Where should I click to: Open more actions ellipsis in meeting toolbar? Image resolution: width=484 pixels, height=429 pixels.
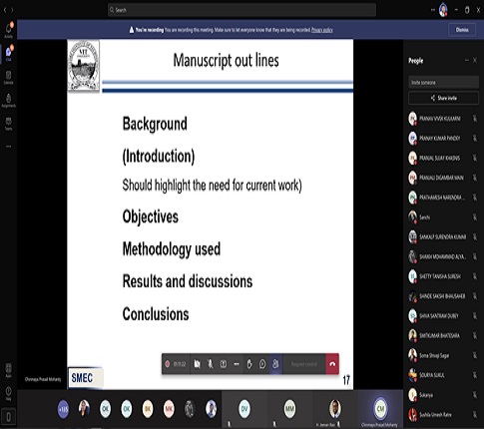237,364
